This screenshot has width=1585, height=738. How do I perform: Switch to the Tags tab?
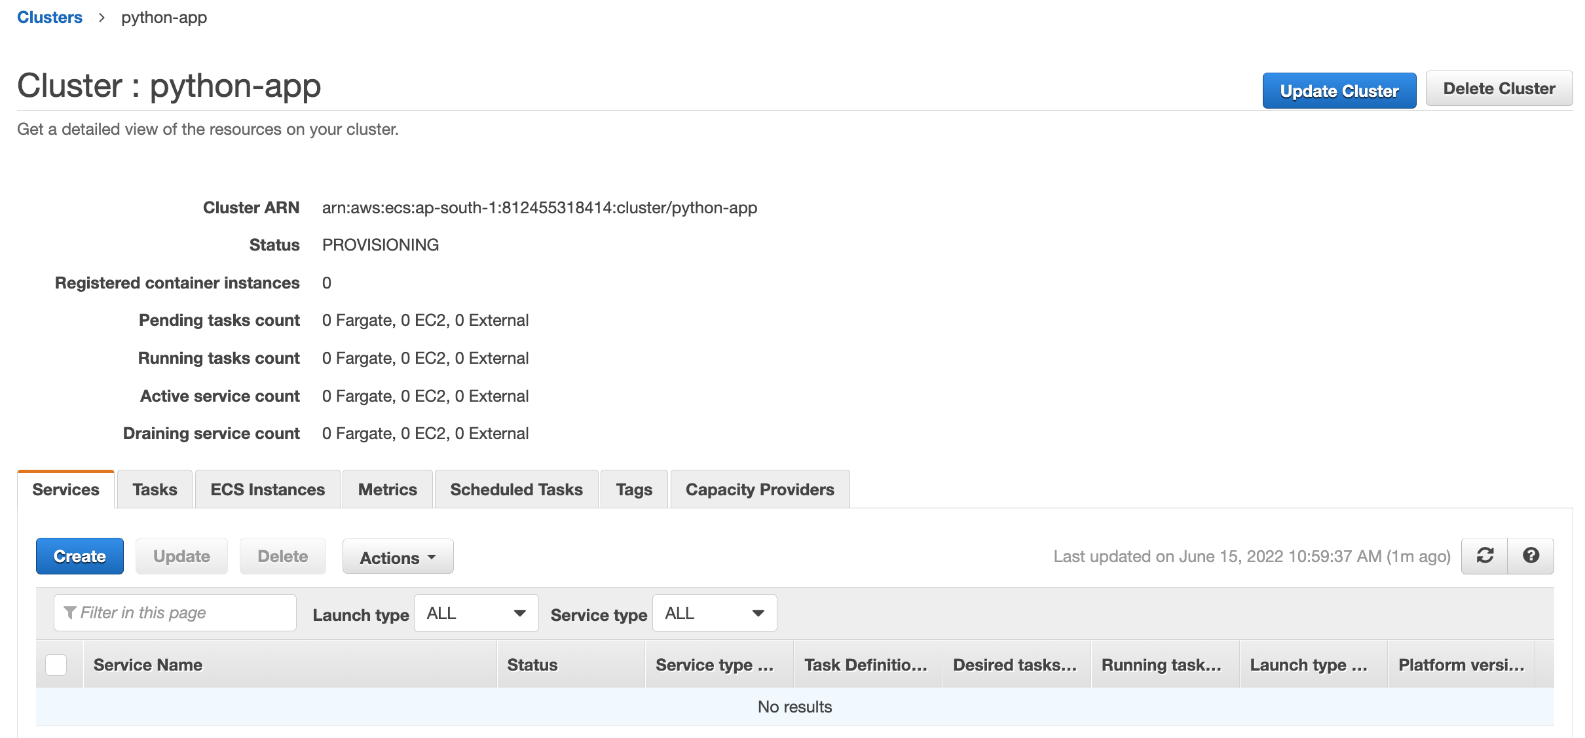click(x=633, y=489)
